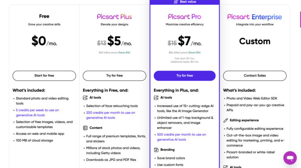This screenshot has height=168, width=301.
Task: Click the Picsart Enterprise logo heading
Action: pyautogui.click(x=254, y=17)
